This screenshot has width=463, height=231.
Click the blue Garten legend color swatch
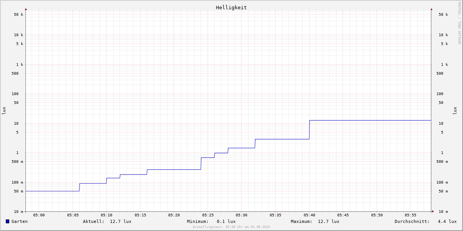(7, 221)
